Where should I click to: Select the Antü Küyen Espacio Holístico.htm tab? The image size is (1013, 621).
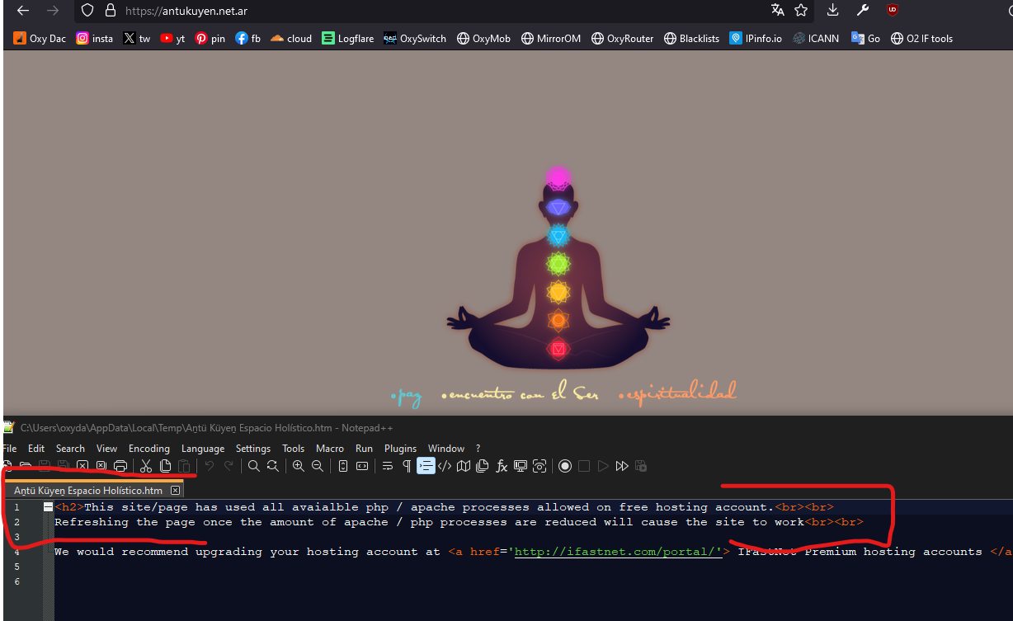point(88,491)
